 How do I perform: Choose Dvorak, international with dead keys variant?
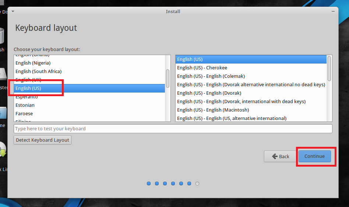251,101
